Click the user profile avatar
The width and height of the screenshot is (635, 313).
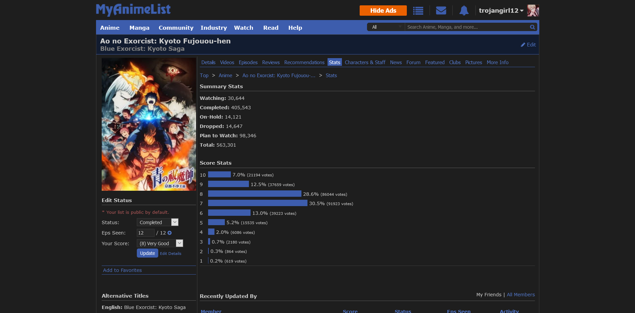point(533,11)
